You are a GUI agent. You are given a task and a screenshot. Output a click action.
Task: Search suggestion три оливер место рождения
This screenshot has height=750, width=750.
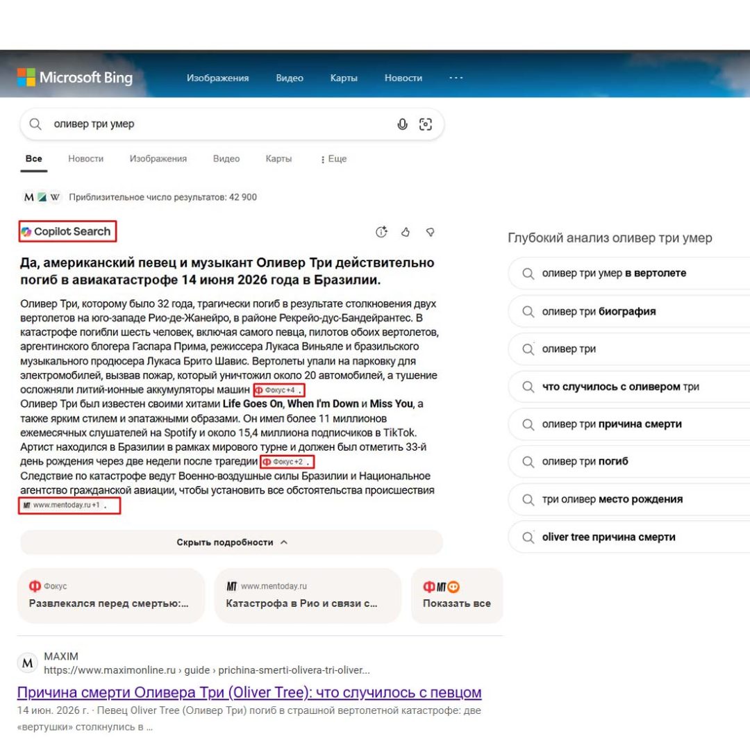[x=629, y=499]
